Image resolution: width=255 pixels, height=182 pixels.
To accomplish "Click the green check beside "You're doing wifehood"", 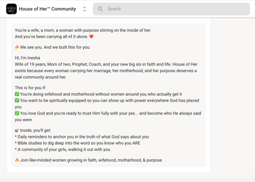I will click(17, 94).
